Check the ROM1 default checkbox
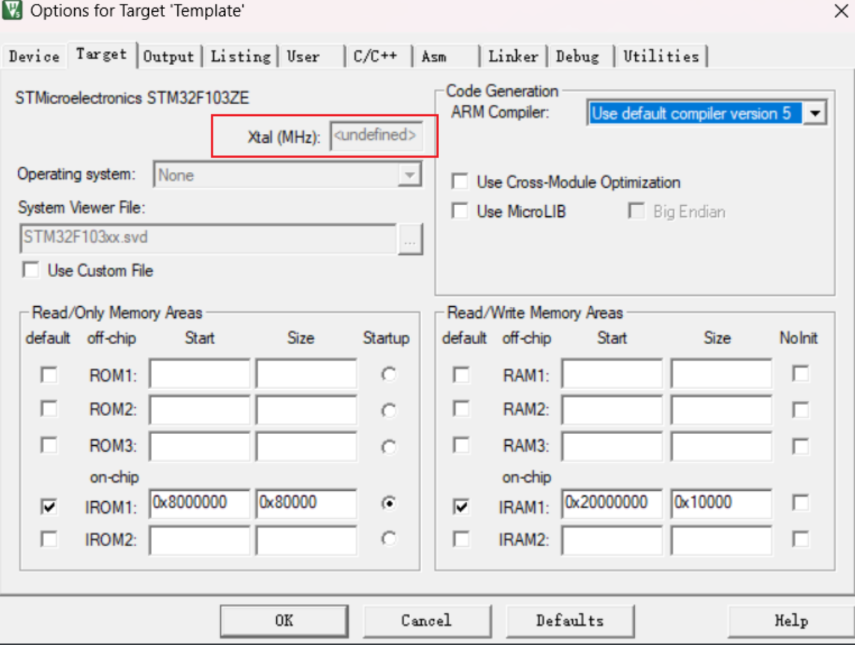This screenshot has height=645, width=855. 49,375
